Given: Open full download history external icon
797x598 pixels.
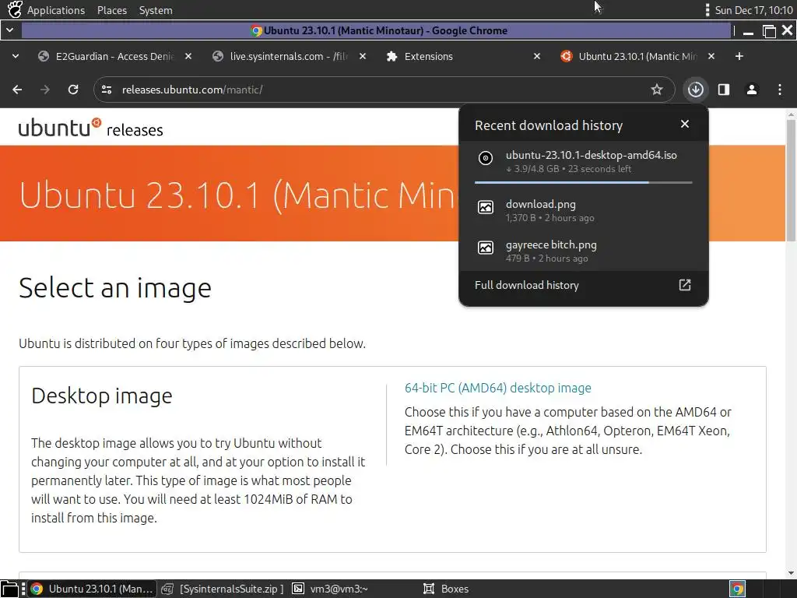Looking at the screenshot, I should click(x=685, y=285).
